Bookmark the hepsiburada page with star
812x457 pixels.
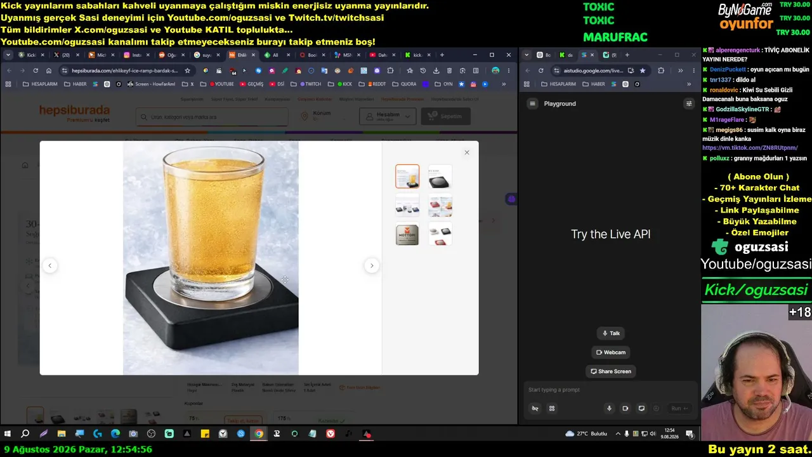tap(187, 70)
